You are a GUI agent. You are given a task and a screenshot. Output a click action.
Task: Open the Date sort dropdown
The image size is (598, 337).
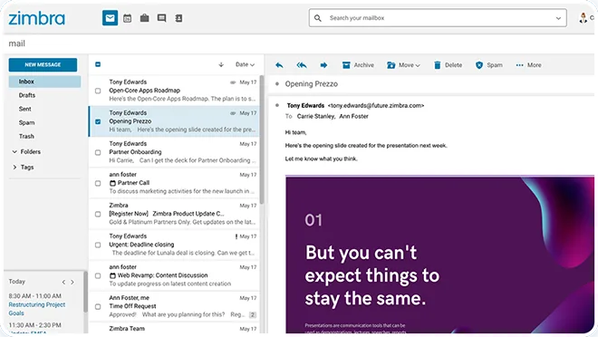click(x=245, y=65)
